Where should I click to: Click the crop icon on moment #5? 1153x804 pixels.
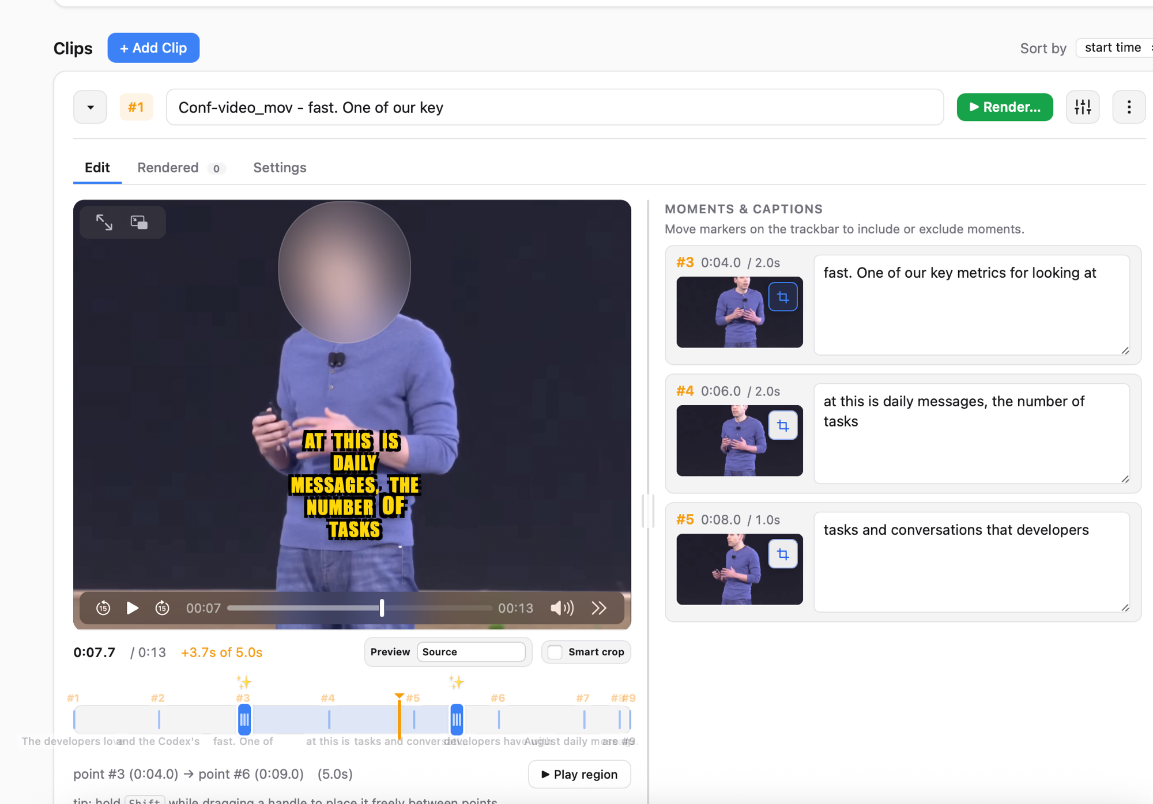tap(783, 554)
